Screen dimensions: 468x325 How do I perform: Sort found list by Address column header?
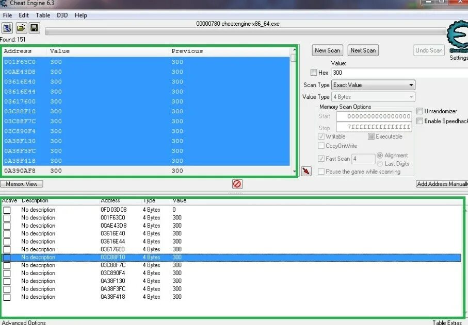click(24, 51)
